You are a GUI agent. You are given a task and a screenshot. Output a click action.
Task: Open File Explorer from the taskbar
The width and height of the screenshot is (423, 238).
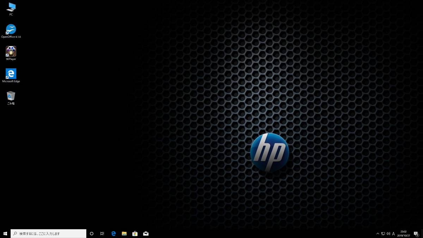click(124, 233)
